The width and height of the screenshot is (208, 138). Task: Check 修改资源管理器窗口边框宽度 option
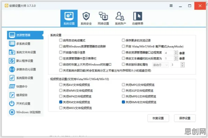[x=123, y=52]
